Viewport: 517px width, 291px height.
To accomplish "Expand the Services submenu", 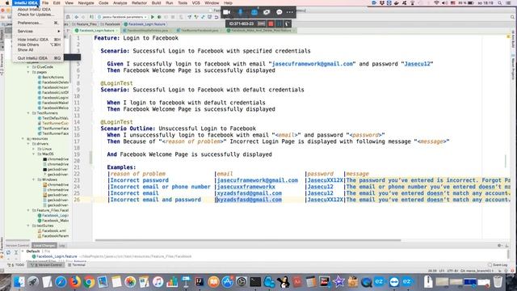I will [38, 31].
